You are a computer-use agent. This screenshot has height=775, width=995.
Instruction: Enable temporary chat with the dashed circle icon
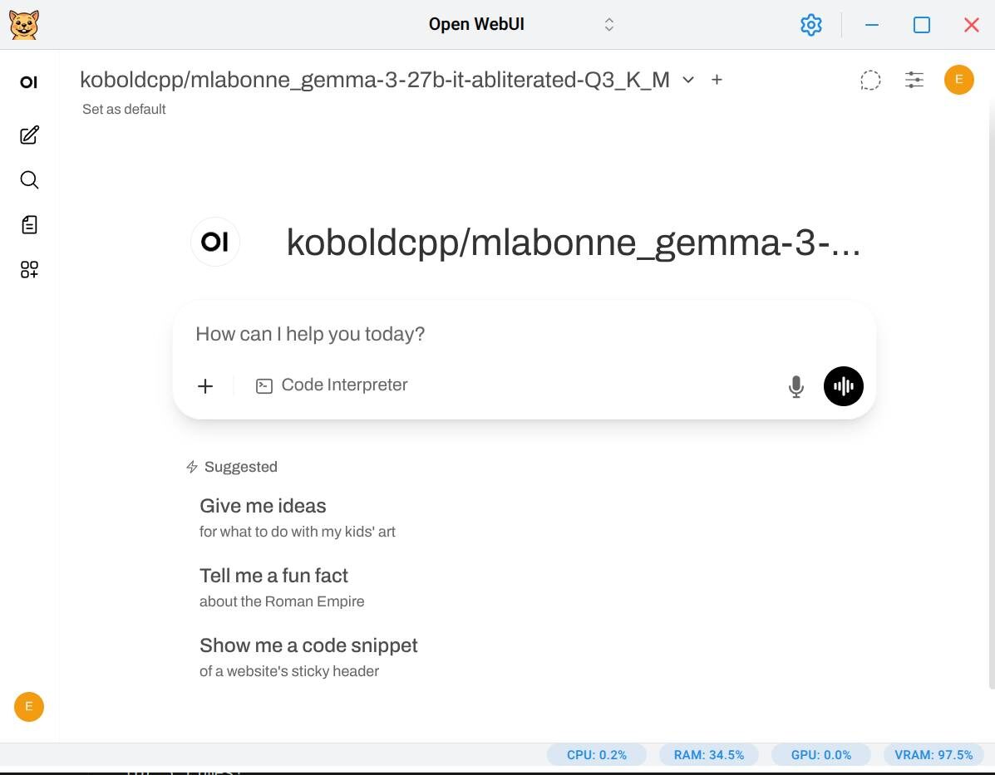coord(870,80)
